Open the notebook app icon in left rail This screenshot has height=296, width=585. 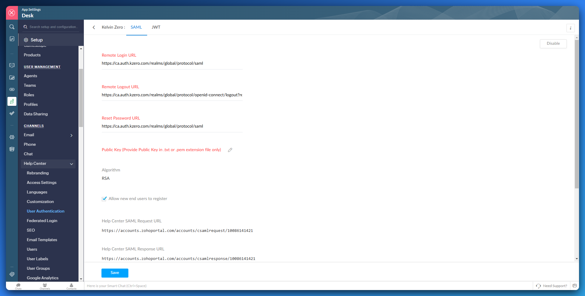[x=12, y=39]
